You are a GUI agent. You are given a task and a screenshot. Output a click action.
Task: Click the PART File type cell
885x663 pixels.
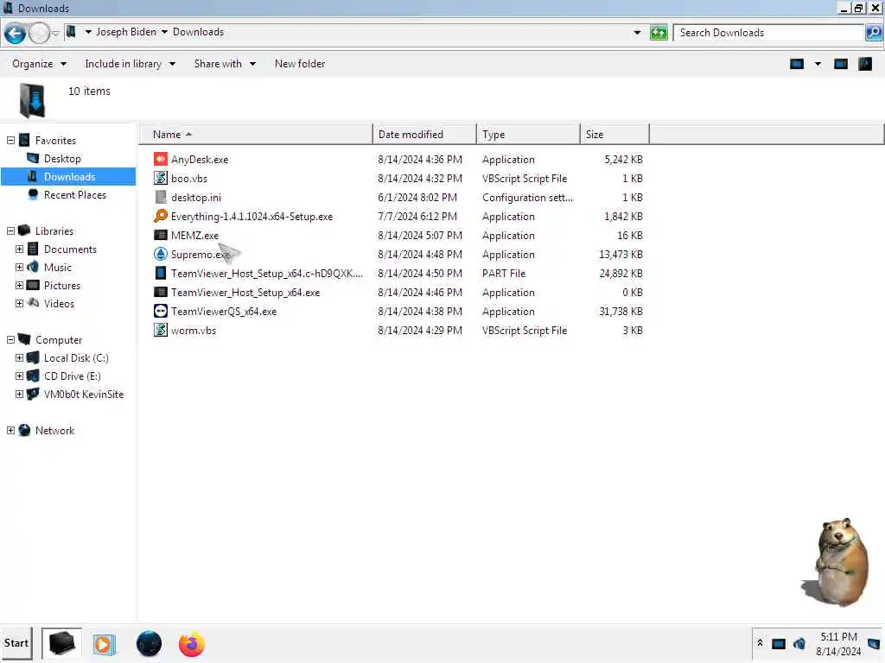click(504, 274)
